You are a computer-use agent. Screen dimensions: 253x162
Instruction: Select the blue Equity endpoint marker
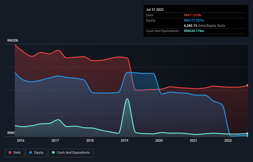[x=248, y=136]
